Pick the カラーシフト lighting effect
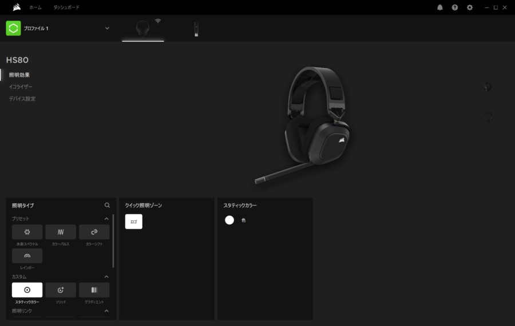Image resolution: width=515 pixels, height=326 pixels. click(94, 232)
